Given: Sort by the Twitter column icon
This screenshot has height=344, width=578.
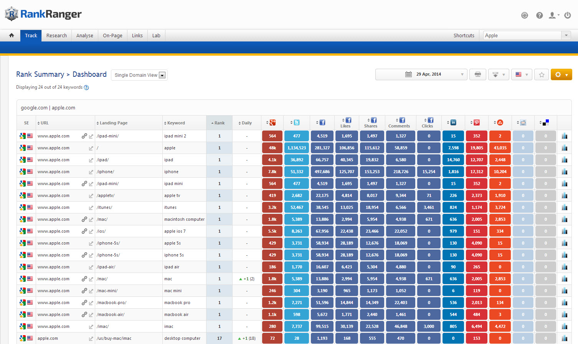Looking at the screenshot, I should coord(296,122).
